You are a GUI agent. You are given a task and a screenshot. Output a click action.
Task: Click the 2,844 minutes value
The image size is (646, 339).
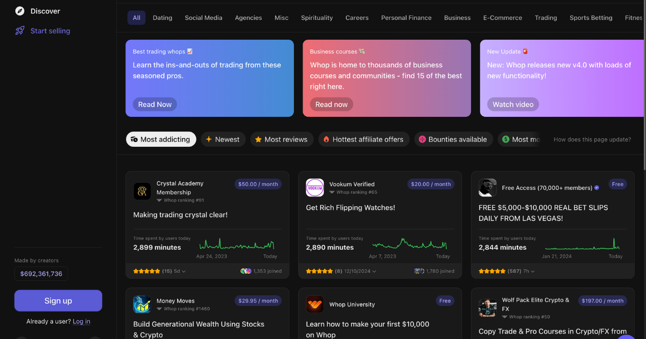click(502, 248)
